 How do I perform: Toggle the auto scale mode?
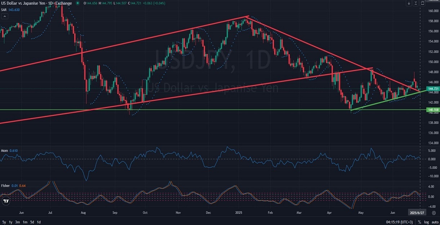(x=435, y=222)
